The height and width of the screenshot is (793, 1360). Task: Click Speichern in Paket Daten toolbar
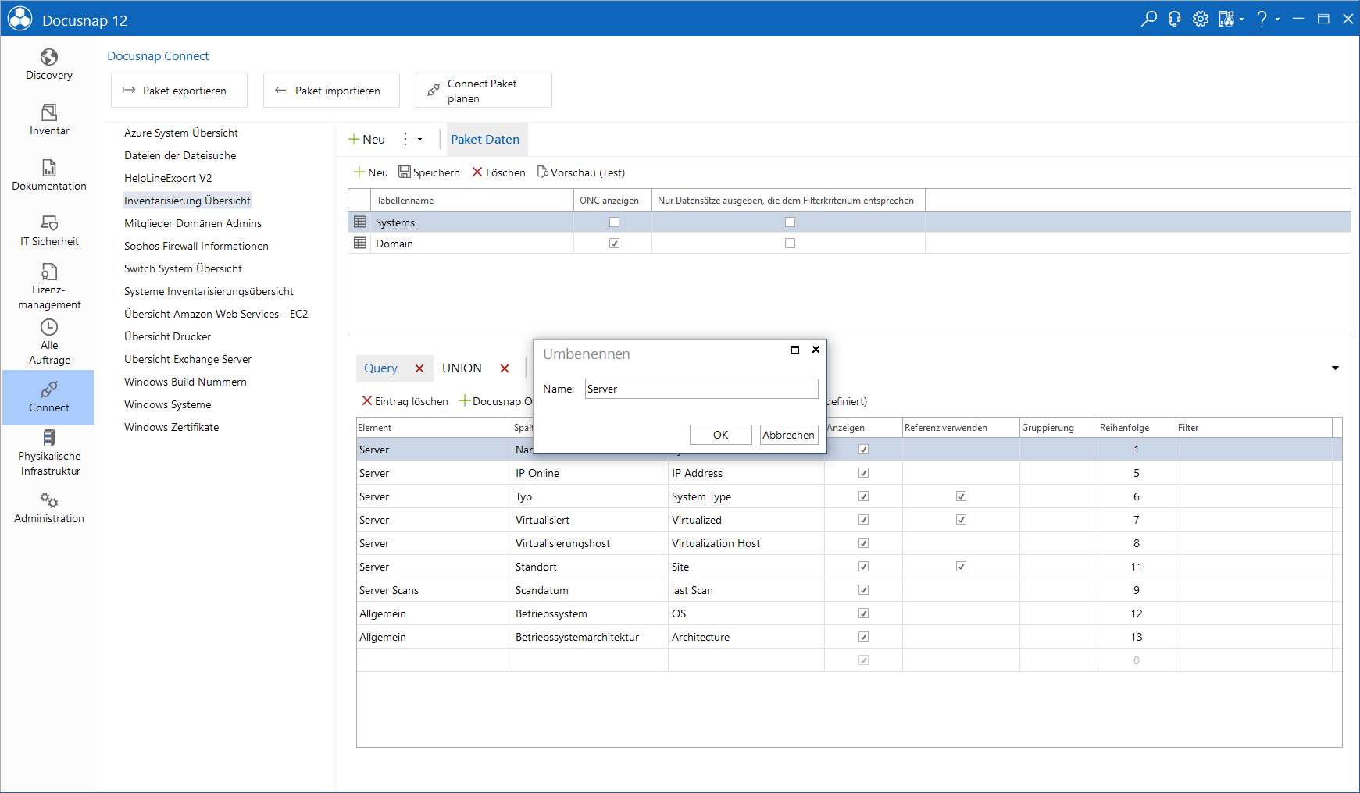pyautogui.click(x=429, y=172)
